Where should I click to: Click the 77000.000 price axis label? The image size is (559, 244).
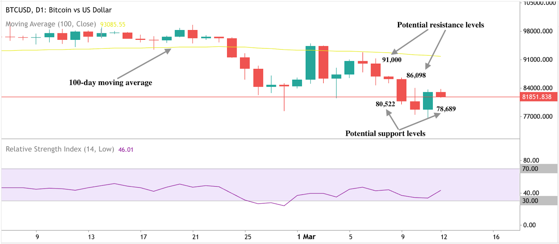[537, 116]
